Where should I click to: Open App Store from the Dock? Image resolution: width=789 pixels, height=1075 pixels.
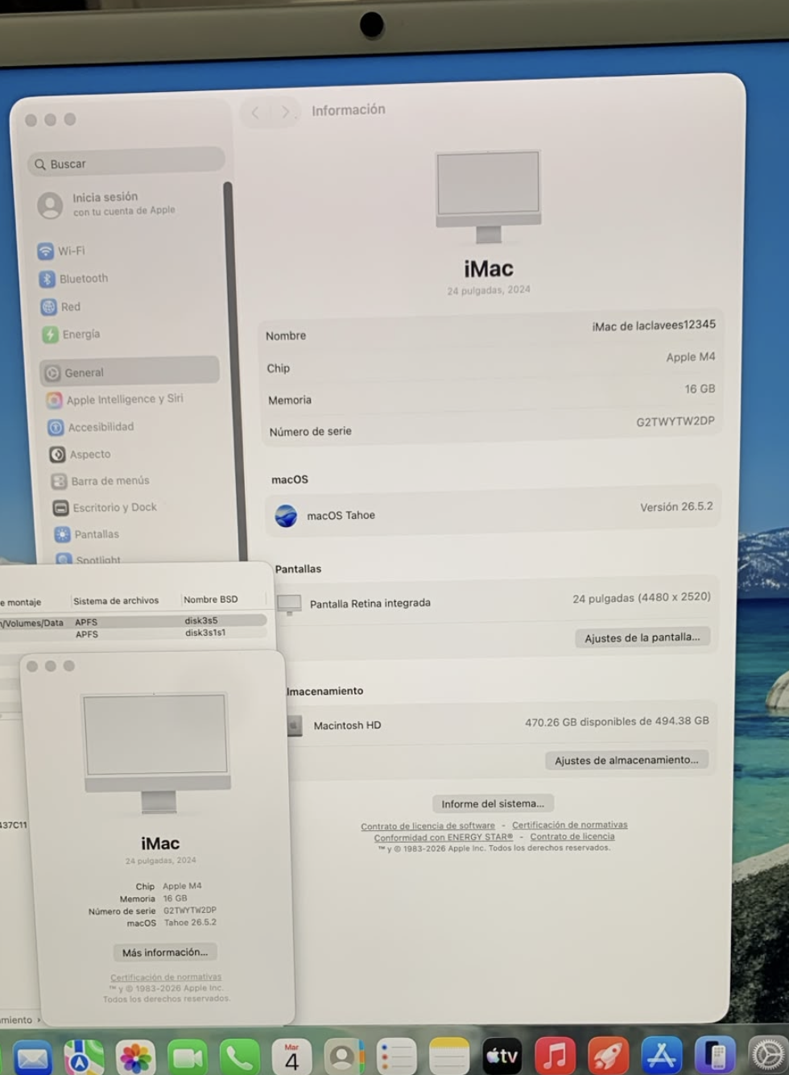[661, 1055]
